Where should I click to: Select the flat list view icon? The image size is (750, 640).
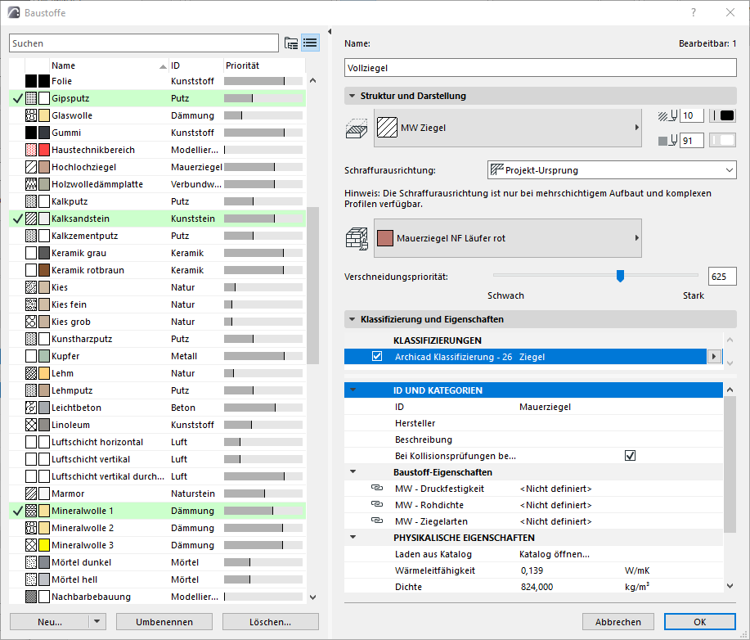pyautogui.click(x=310, y=43)
